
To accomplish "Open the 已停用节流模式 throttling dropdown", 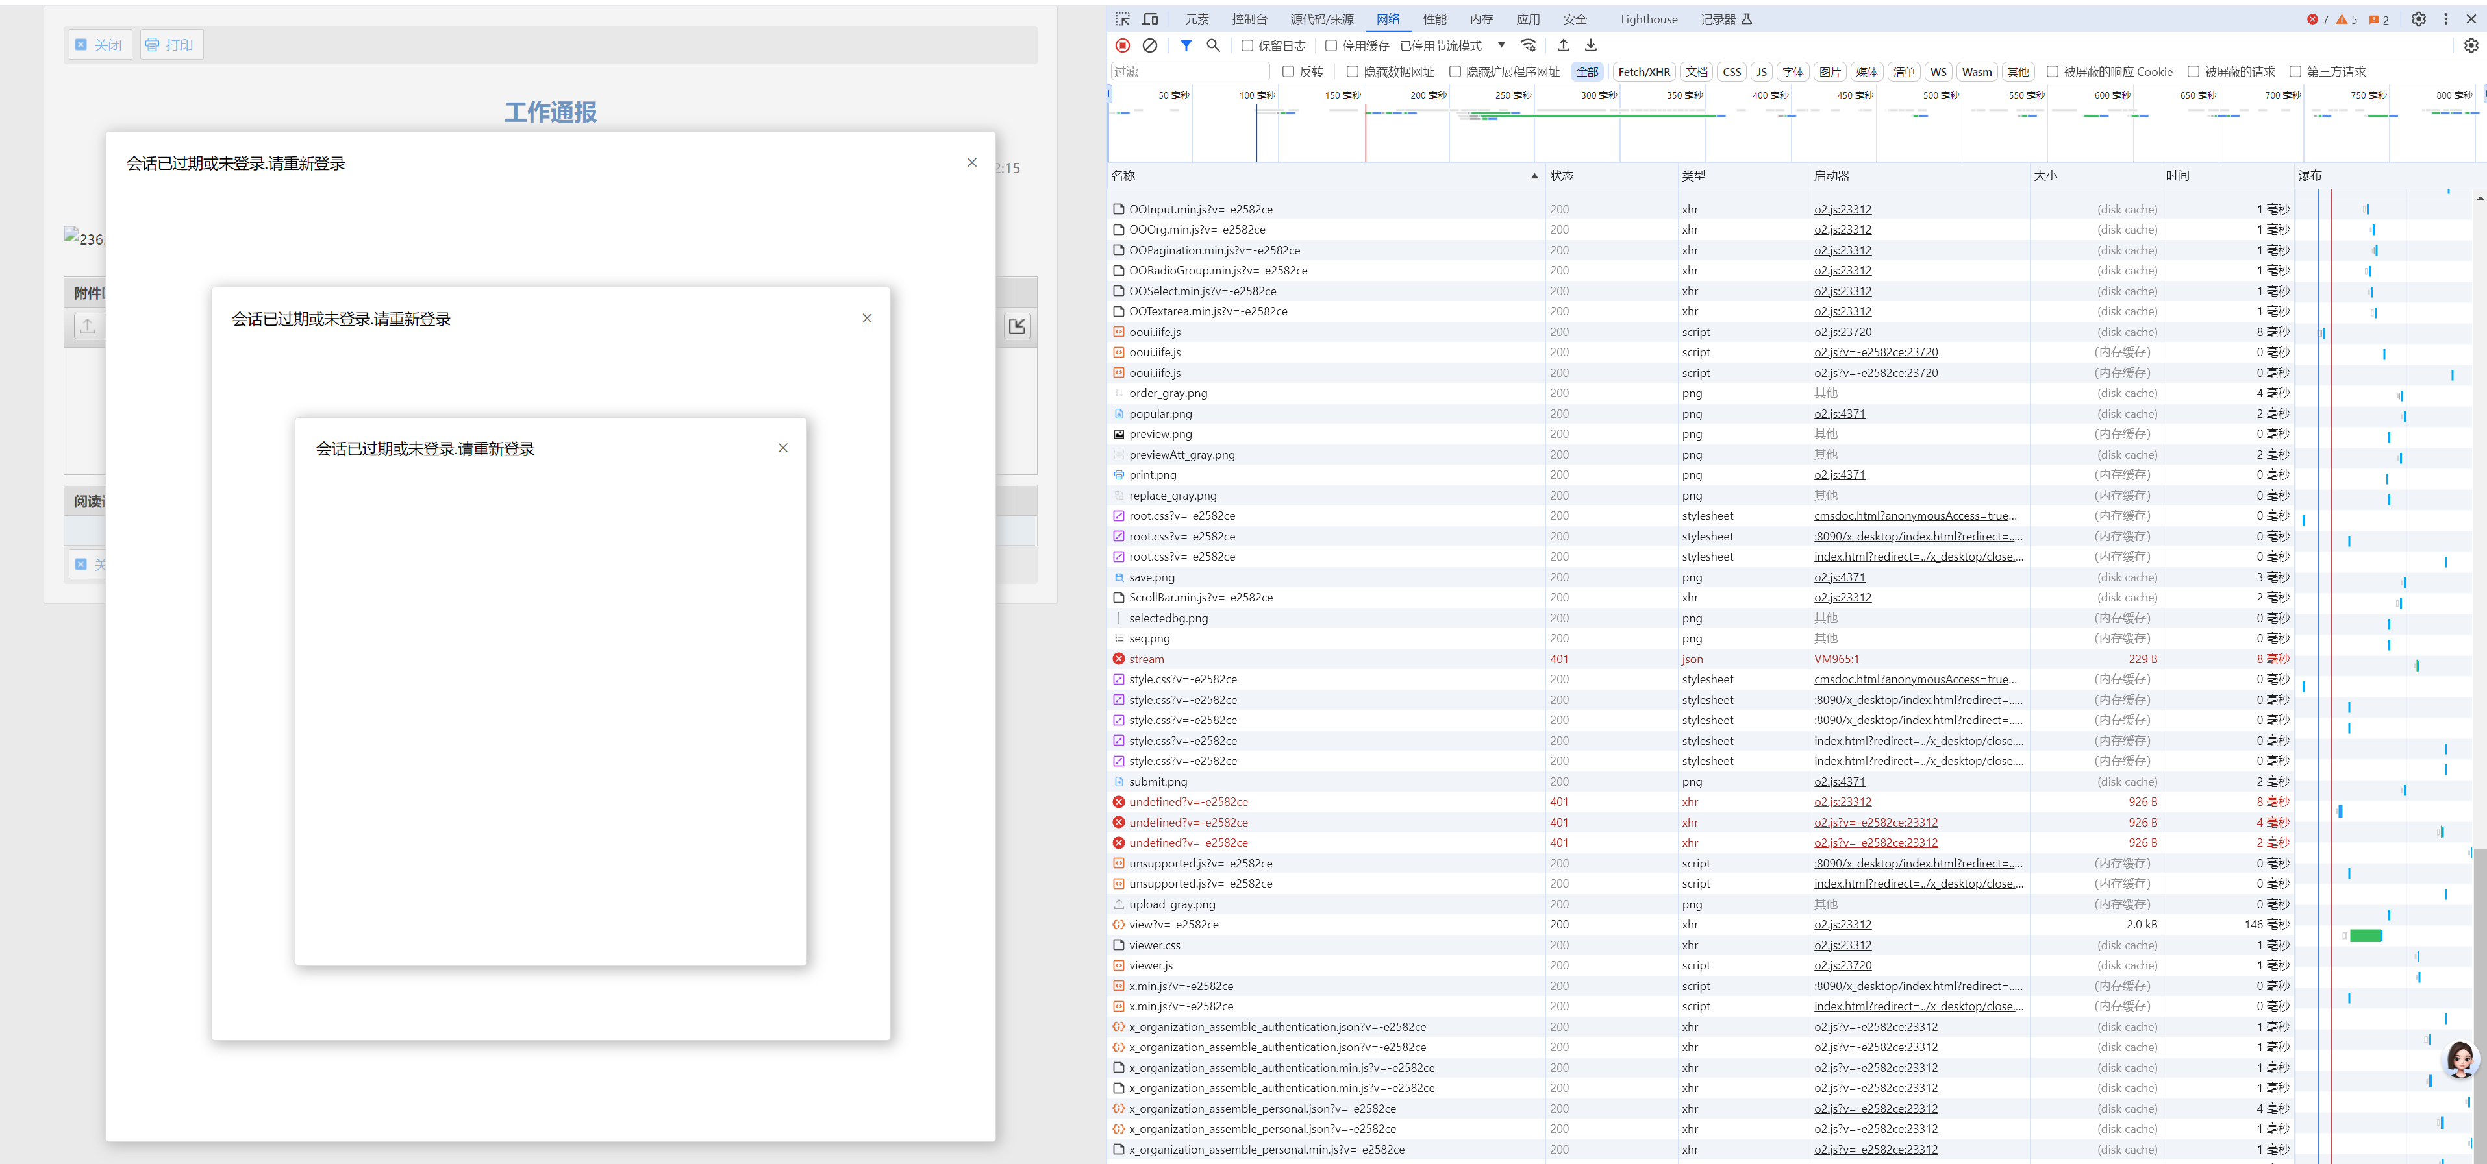I will click(1451, 45).
